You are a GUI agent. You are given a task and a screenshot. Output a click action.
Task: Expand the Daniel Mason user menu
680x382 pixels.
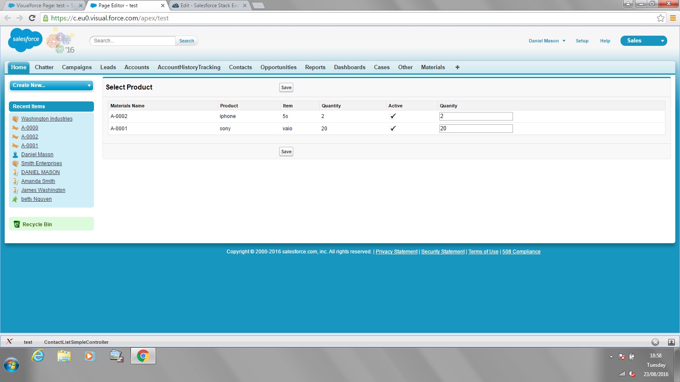coord(547,41)
